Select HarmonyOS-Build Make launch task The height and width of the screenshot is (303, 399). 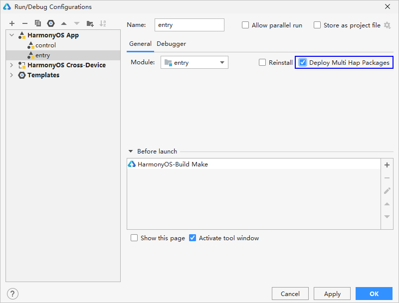tap(253, 164)
